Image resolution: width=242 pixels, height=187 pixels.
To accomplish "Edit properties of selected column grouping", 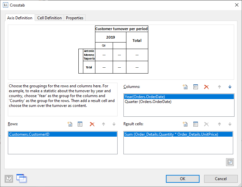I will (196, 87).
